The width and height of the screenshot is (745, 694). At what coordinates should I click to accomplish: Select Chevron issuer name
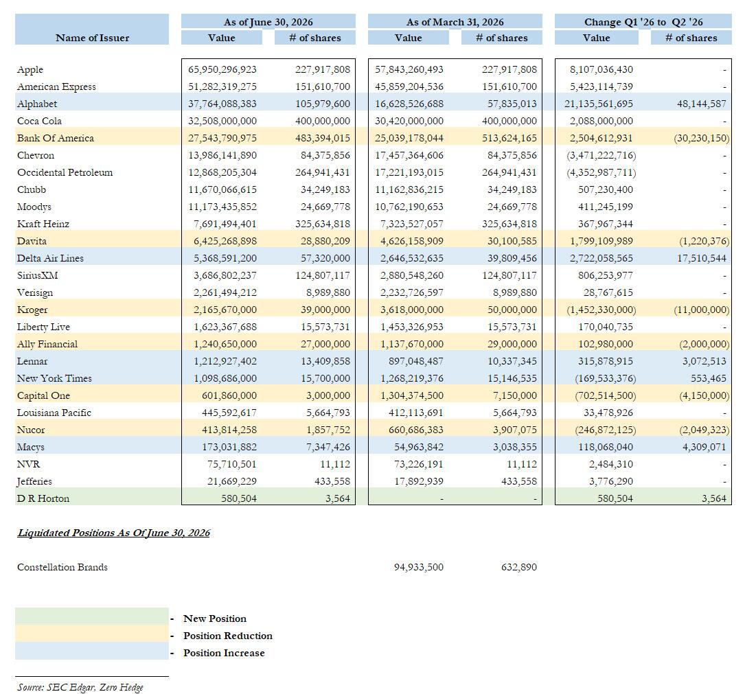click(36, 155)
